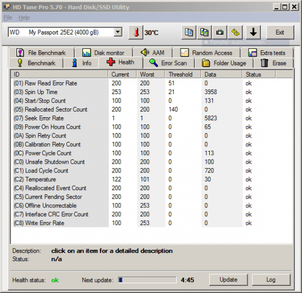Select the (C2) Temperature row
The image size is (302, 293).
click(152, 179)
